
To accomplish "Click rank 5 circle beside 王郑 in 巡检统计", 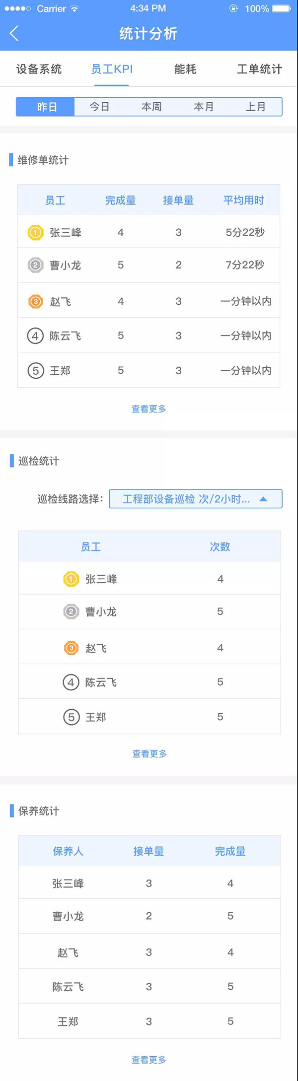I will tap(71, 717).
